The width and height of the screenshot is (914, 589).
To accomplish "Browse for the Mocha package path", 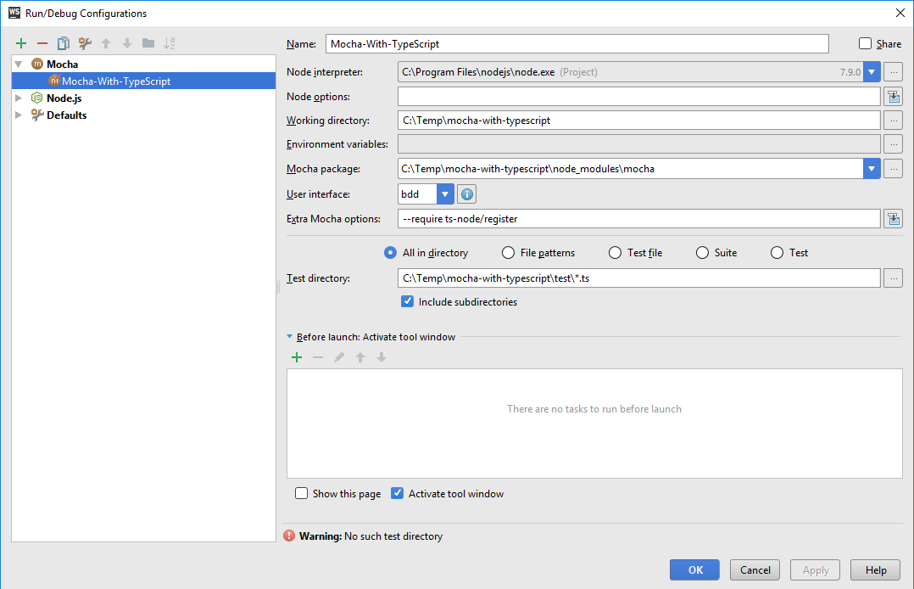I will (x=893, y=169).
